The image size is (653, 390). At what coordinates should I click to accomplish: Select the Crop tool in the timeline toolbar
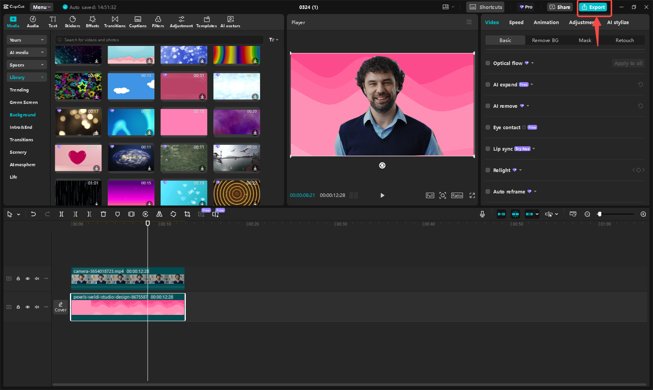[x=187, y=214]
